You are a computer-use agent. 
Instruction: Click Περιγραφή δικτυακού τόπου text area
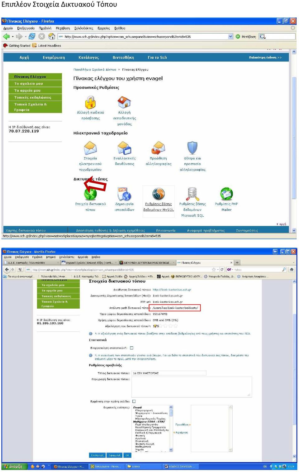click(192, 387)
